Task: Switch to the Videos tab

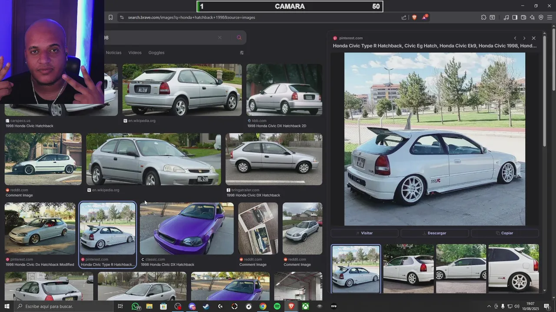Action: pos(135,52)
